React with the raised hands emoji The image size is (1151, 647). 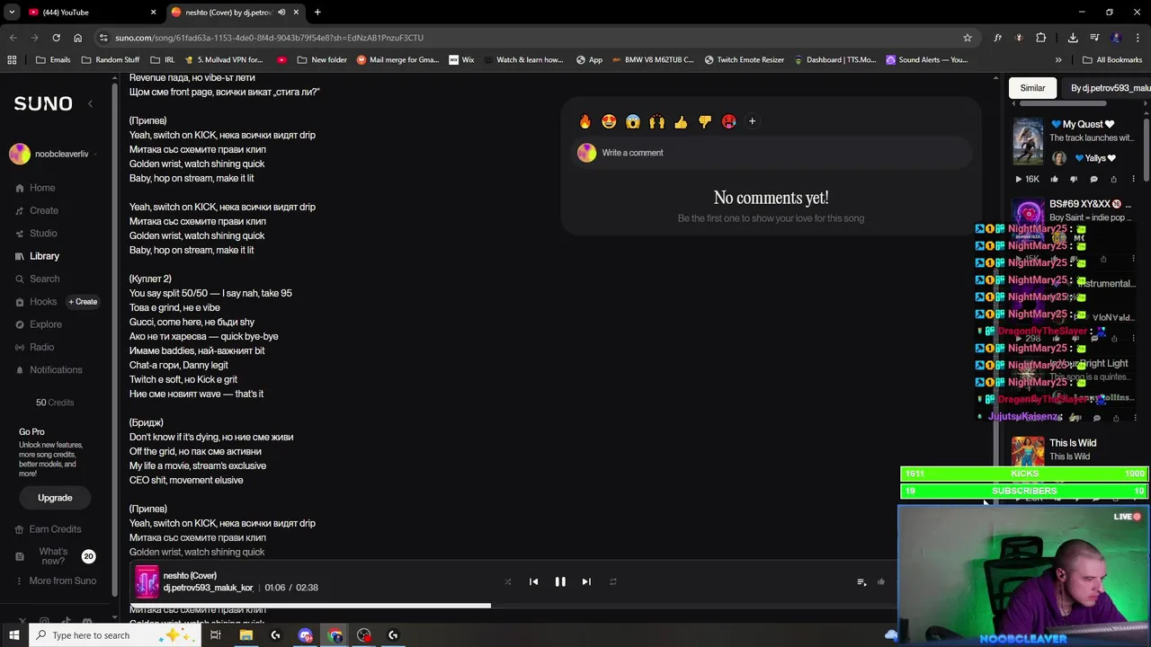point(656,121)
